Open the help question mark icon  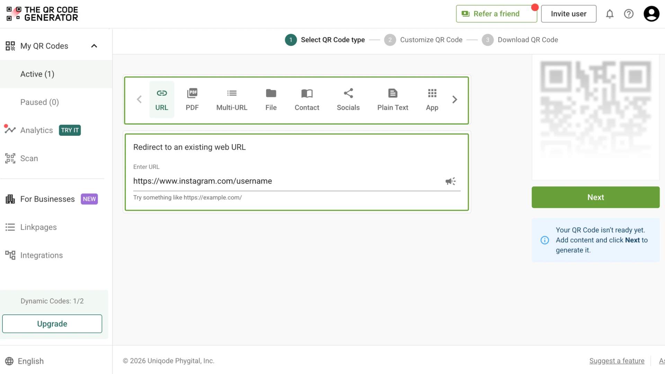click(629, 14)
